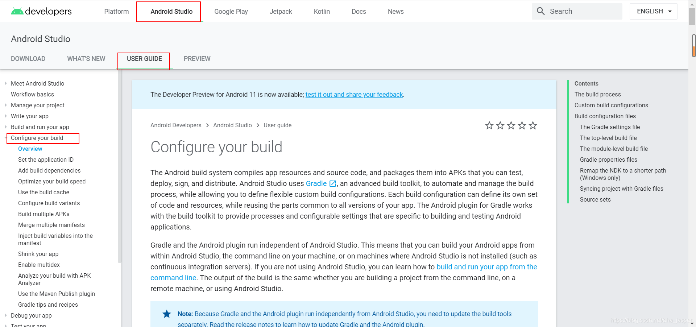The image size is (696, 327).
Task: Open the Google Play tab
Action: tap(231, 12)
